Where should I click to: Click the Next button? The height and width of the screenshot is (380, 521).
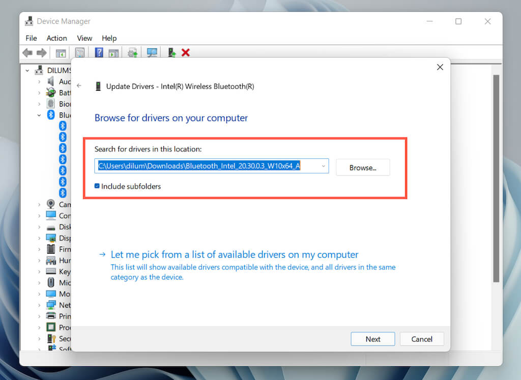point(373,339)
